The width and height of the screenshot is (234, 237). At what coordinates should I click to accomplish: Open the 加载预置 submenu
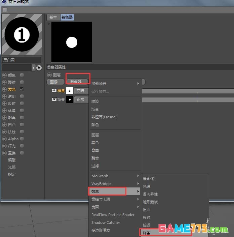[115, 84]
